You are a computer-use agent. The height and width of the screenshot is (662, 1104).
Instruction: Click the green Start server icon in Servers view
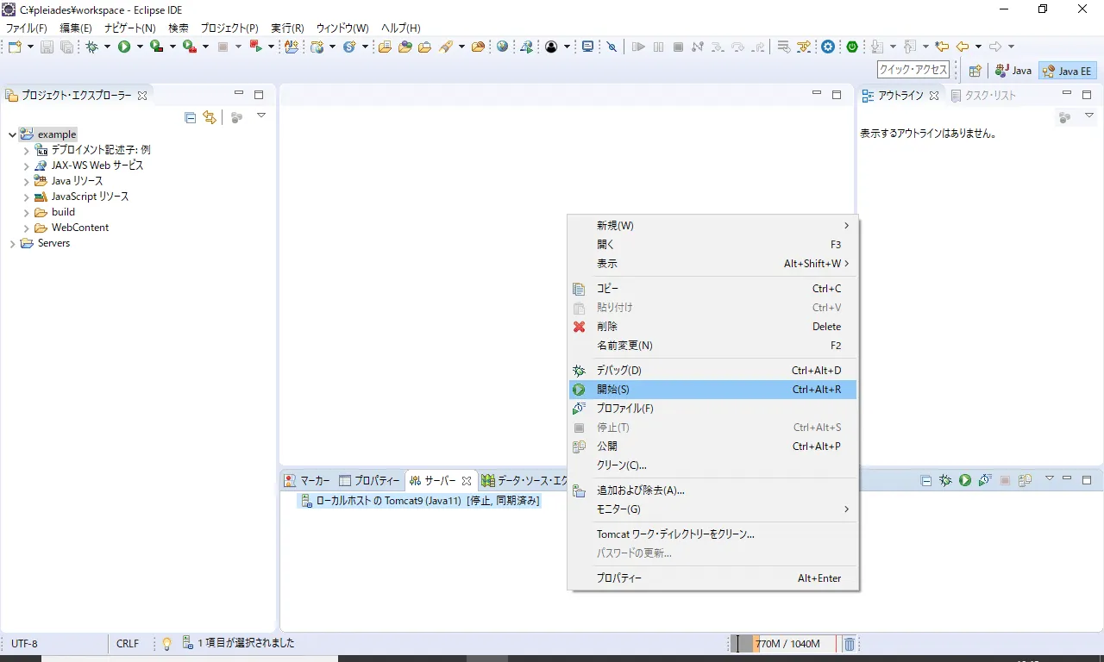coord(965,480)
